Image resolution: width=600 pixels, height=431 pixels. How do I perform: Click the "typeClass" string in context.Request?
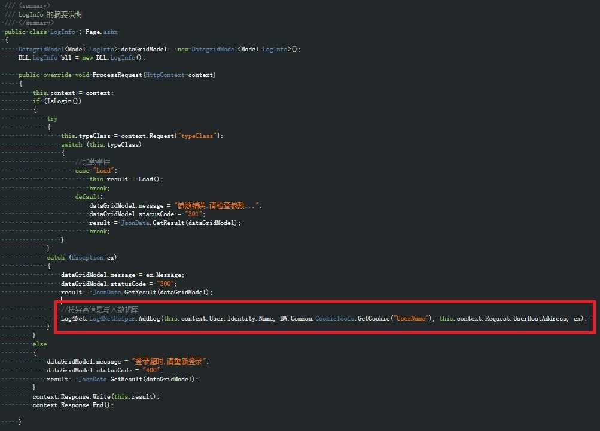[197, 136]
